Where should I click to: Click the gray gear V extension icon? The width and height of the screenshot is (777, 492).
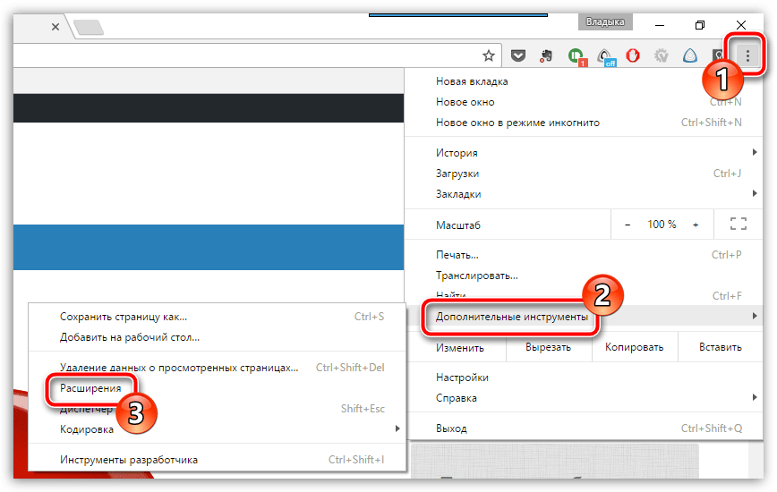point(661,55)
